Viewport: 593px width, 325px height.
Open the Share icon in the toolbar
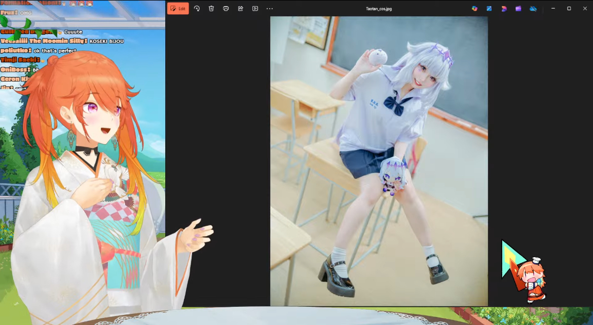pos(241,8)
